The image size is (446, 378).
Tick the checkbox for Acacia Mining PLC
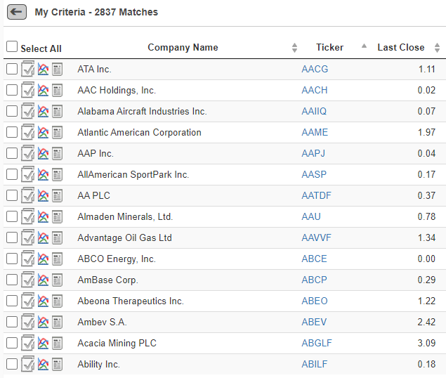pyautogui.click(x=12, y=343)
